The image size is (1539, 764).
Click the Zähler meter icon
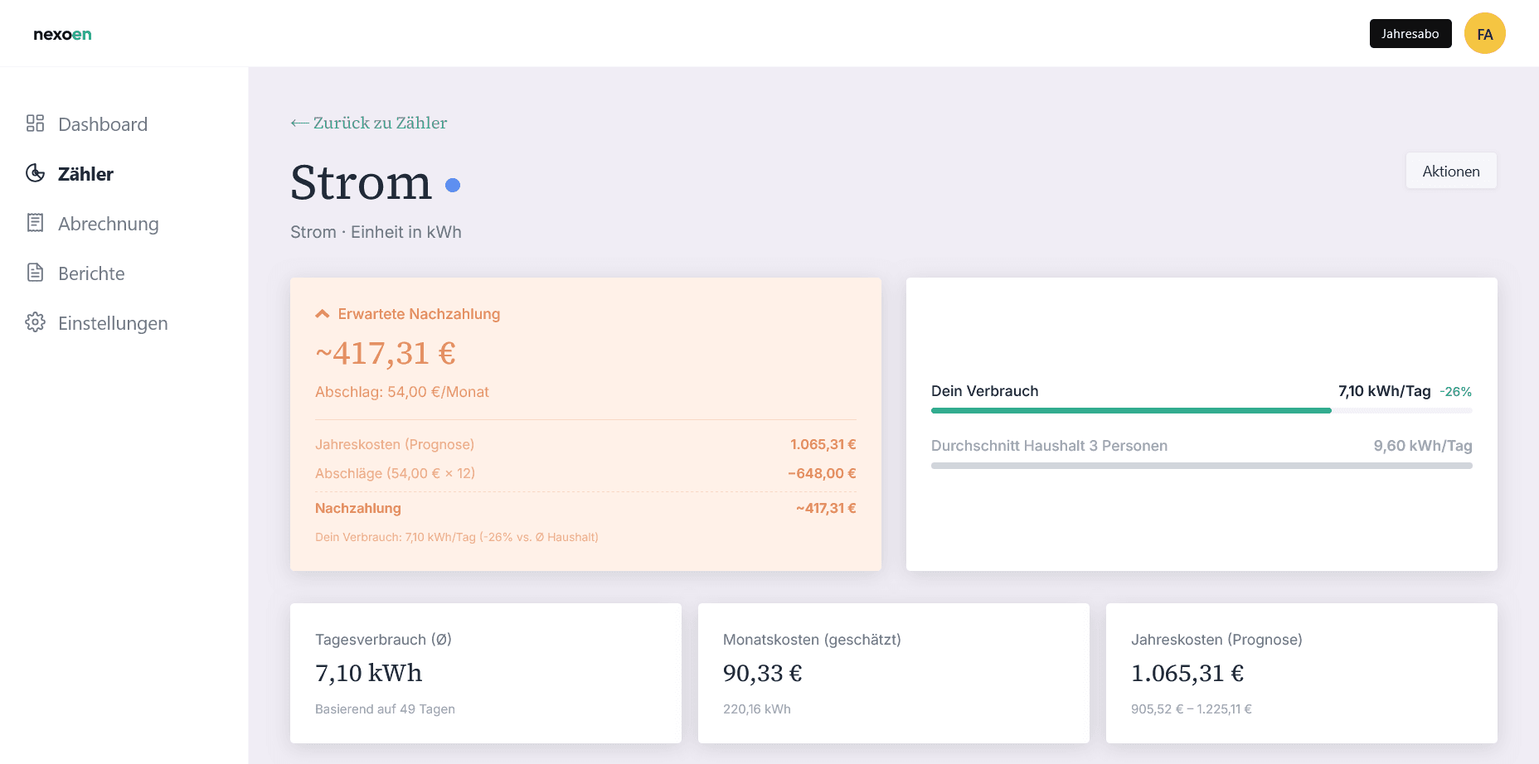point(35,173)
